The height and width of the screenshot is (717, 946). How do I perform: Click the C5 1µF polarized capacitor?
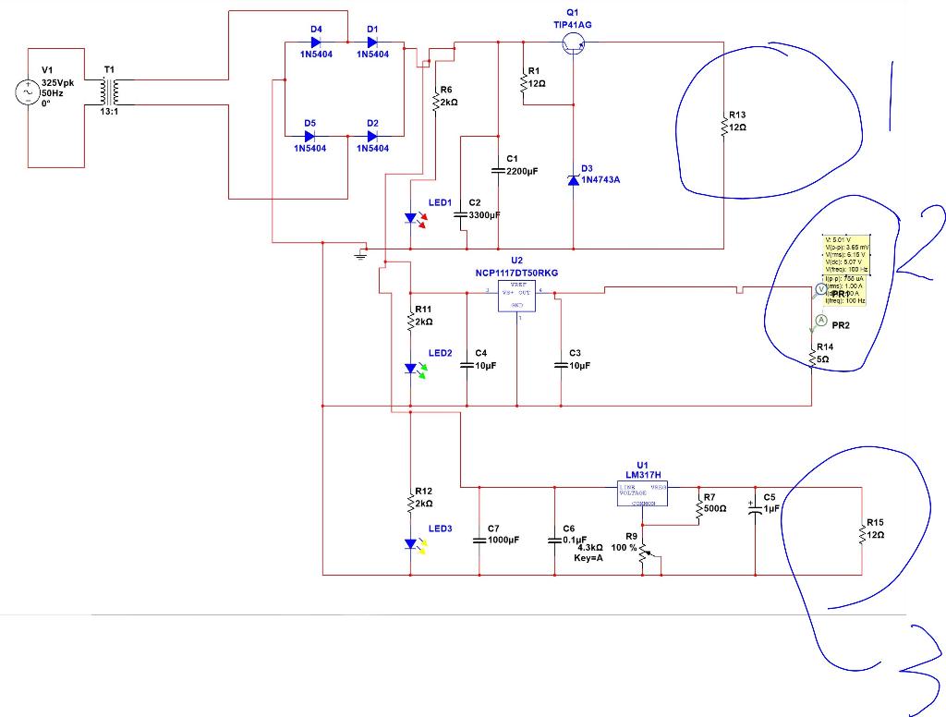click(755, 508)
